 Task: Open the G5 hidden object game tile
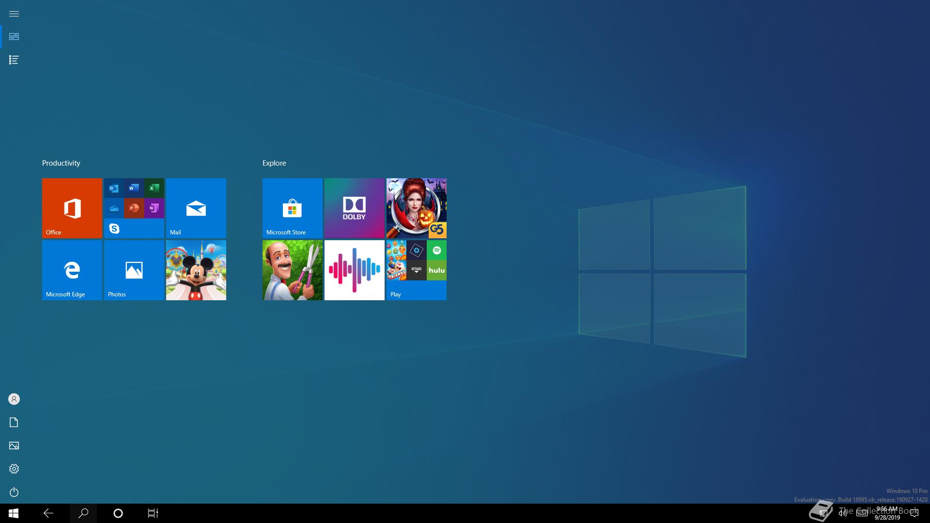[x=417, y=208]
